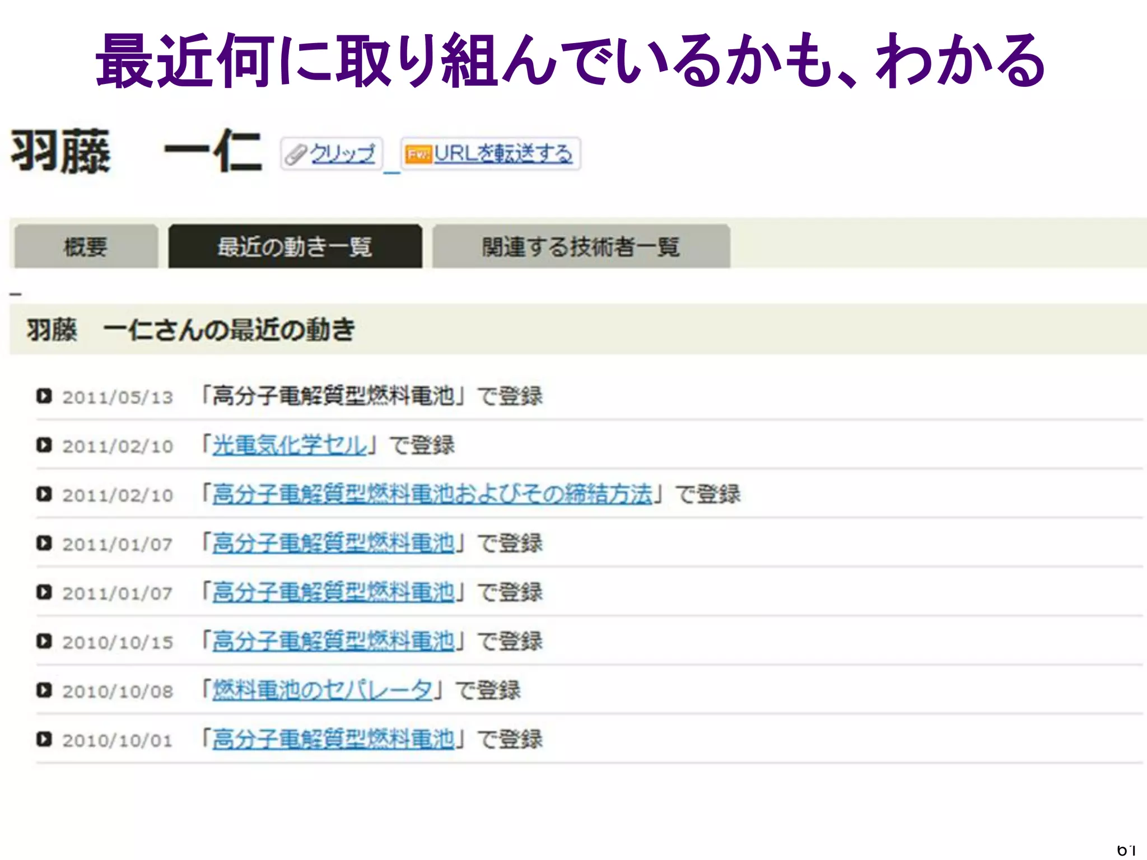Click the paperclip clip icon

pyautogui.click(x=296, y=155)
